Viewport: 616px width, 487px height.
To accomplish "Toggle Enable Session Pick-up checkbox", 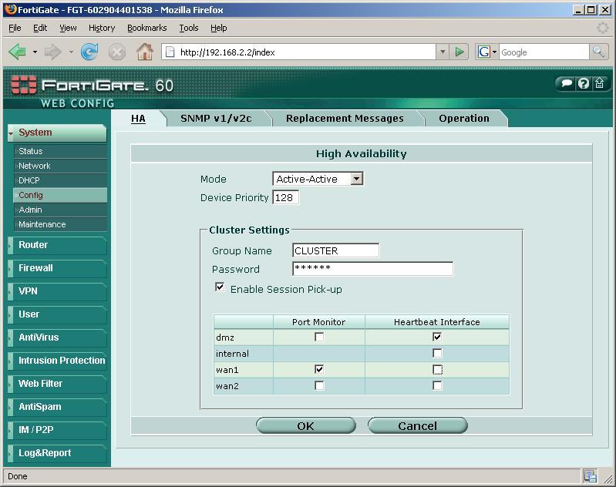I will tap(220, 287).
